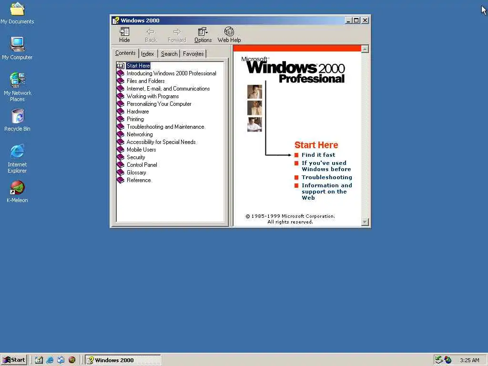Screen dimensions: 488x366
Task: Switch to the Contents tab
Action: (125, 53)
